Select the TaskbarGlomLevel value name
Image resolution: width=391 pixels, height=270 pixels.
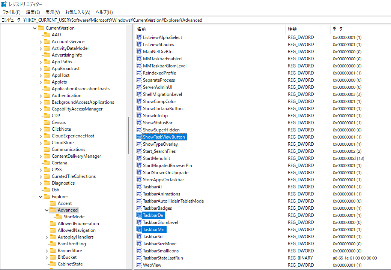pyautogui.click(x=161, y=222)
